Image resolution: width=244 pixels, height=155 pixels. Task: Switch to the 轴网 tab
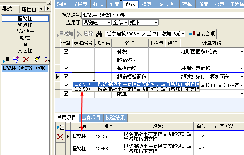[x=62, y=4]
